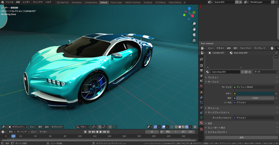Image resolution: width=279 pixels, height=145 pixels.
Task: Toggle the pin icon in Properties header
Action: (276, 53)
